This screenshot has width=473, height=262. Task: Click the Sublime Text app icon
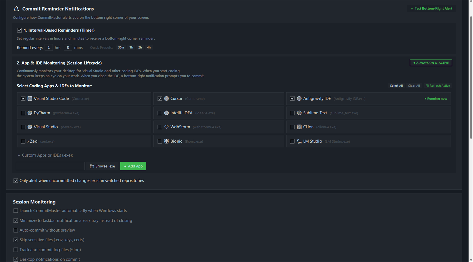point(299,113)
